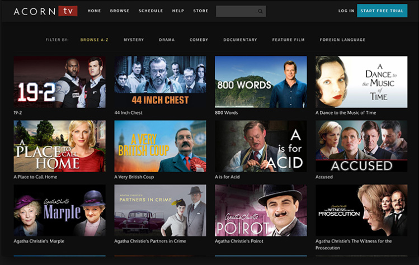Click the Acorn TV logo
Viewport: 419px width, 265px height.
tap(45, 11)
